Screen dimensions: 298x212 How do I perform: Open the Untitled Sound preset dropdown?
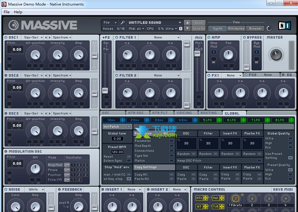pos(154,22)
